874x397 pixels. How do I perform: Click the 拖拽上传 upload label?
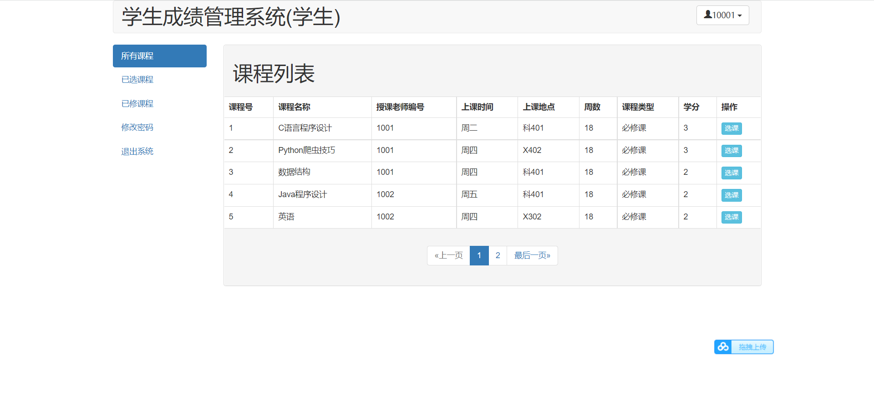tap(752, 347)
